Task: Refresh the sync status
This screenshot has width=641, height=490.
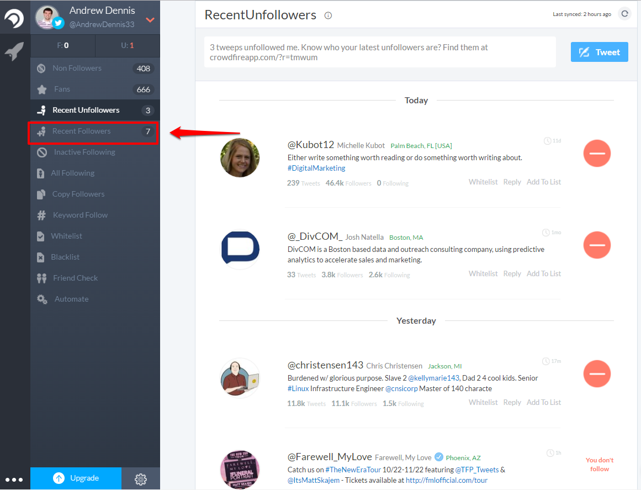Action: [x=624, y=14]
